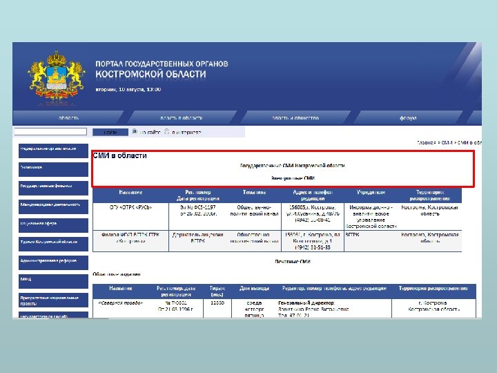The image size is (497, 373).
Task: Open the 'форум' navigation tab
Action: tap(408, 118)
